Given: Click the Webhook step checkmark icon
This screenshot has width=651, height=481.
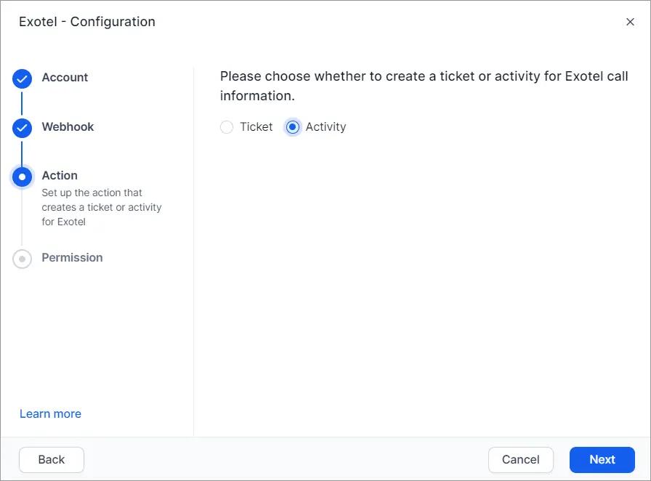Looking at the screenshot, I should [22, 129].
